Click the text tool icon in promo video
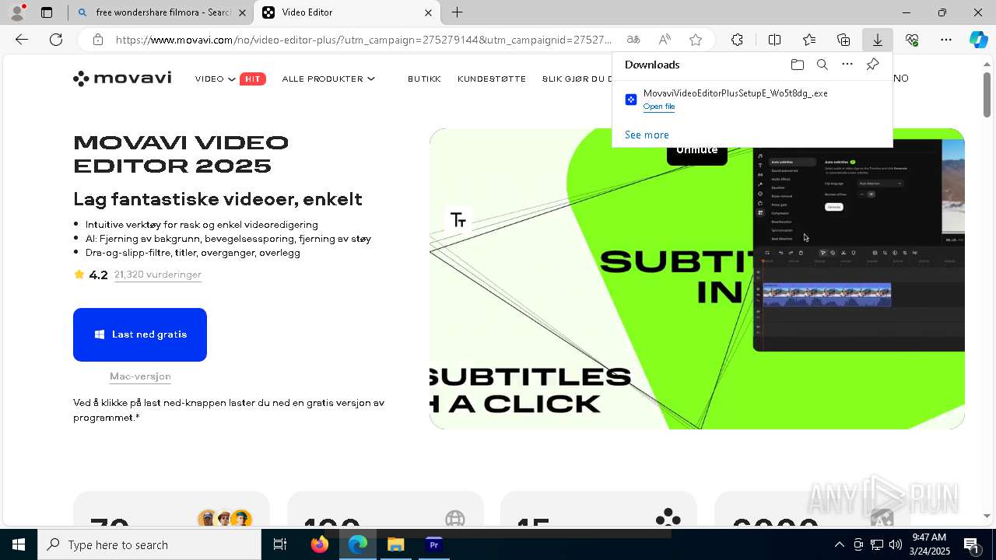The image size is (996, 560). [x=458, y=220]
